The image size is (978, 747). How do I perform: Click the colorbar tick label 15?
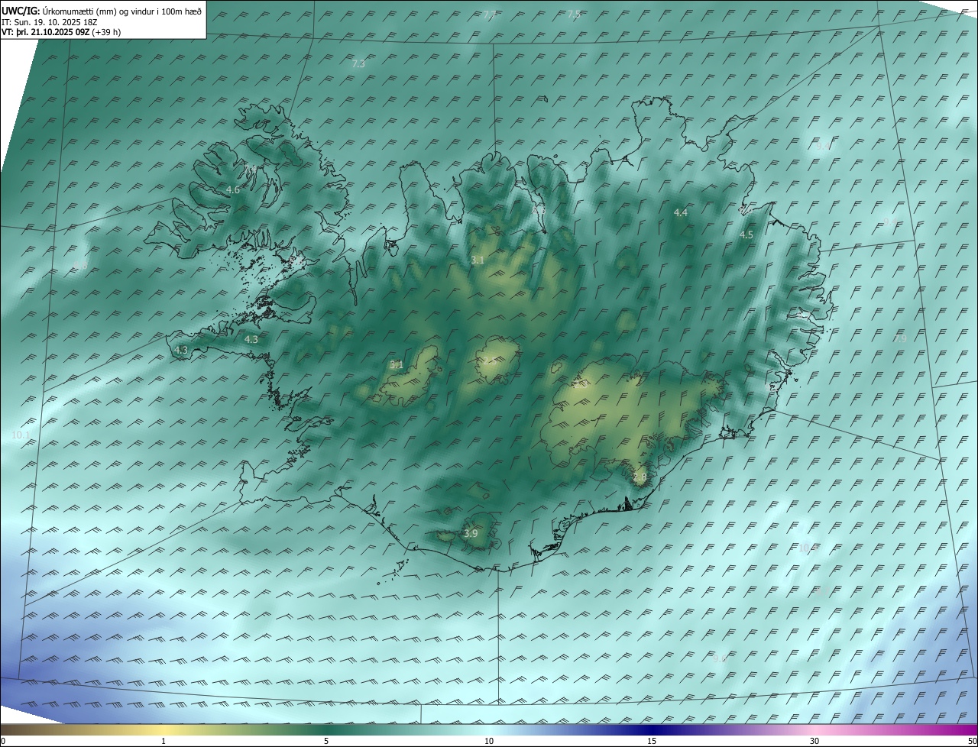coord(652,742)
